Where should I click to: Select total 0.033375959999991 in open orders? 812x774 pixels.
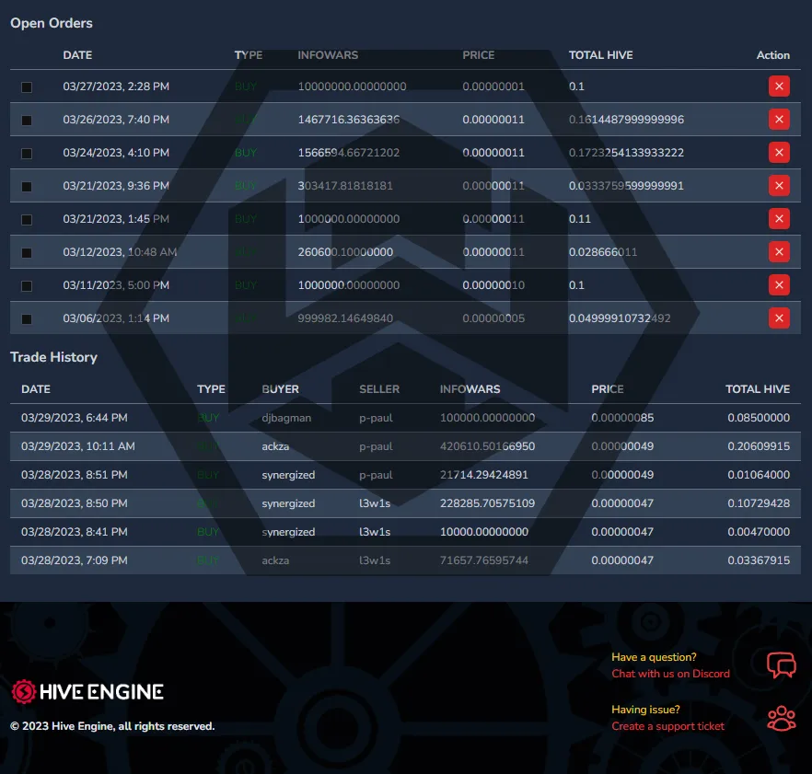point(626,186)
